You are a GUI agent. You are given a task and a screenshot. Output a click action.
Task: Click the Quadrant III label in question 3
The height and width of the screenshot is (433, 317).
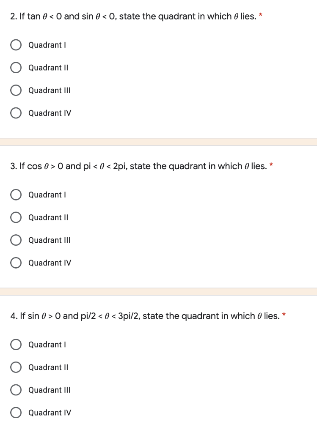pos(50,240)
